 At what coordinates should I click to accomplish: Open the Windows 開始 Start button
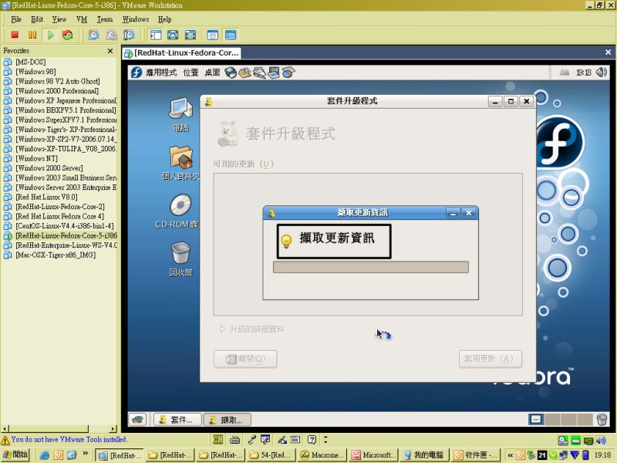click(x=15, y=455)
